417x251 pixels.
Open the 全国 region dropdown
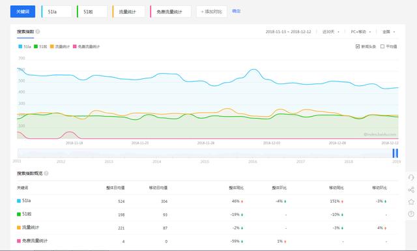point(389,32)
